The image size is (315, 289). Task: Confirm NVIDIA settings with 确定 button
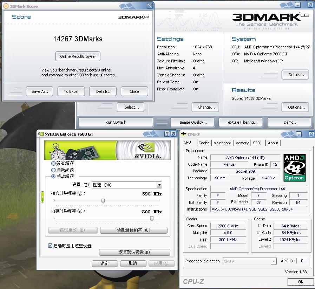(x=105, y=263)
